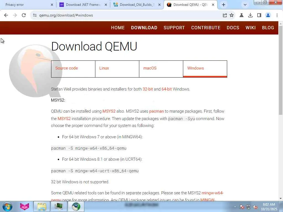Bookmark this page with the star
283x212 pixels.
(232, 15)
